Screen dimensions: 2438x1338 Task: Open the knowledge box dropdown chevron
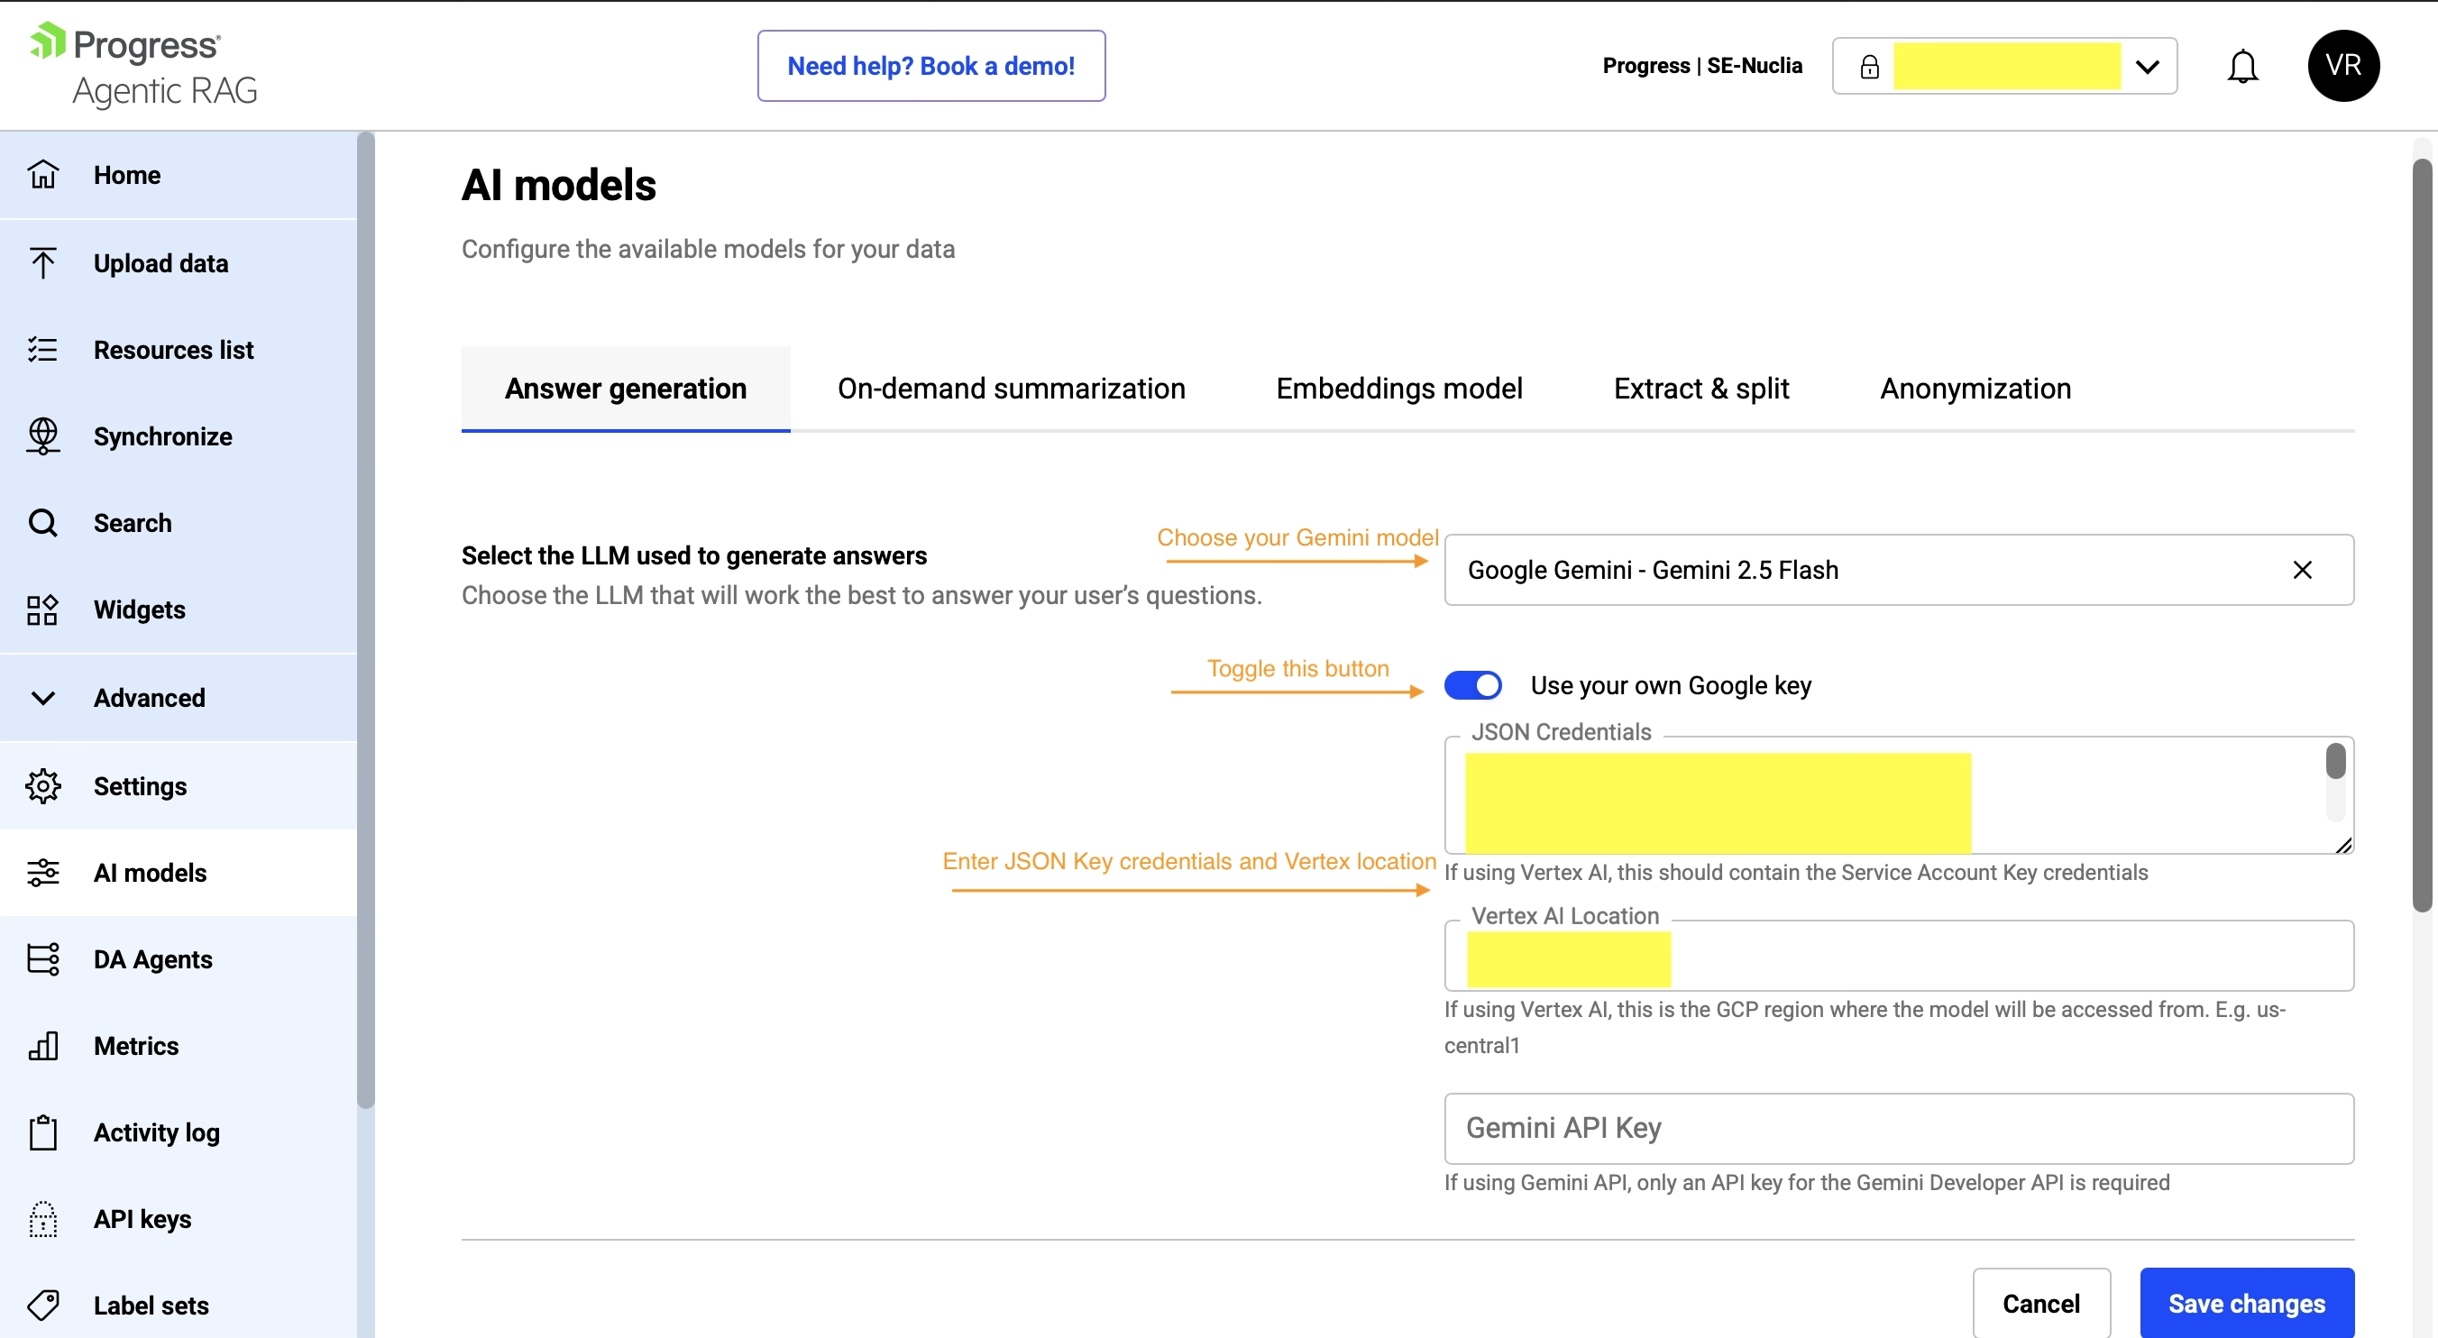2147,68
